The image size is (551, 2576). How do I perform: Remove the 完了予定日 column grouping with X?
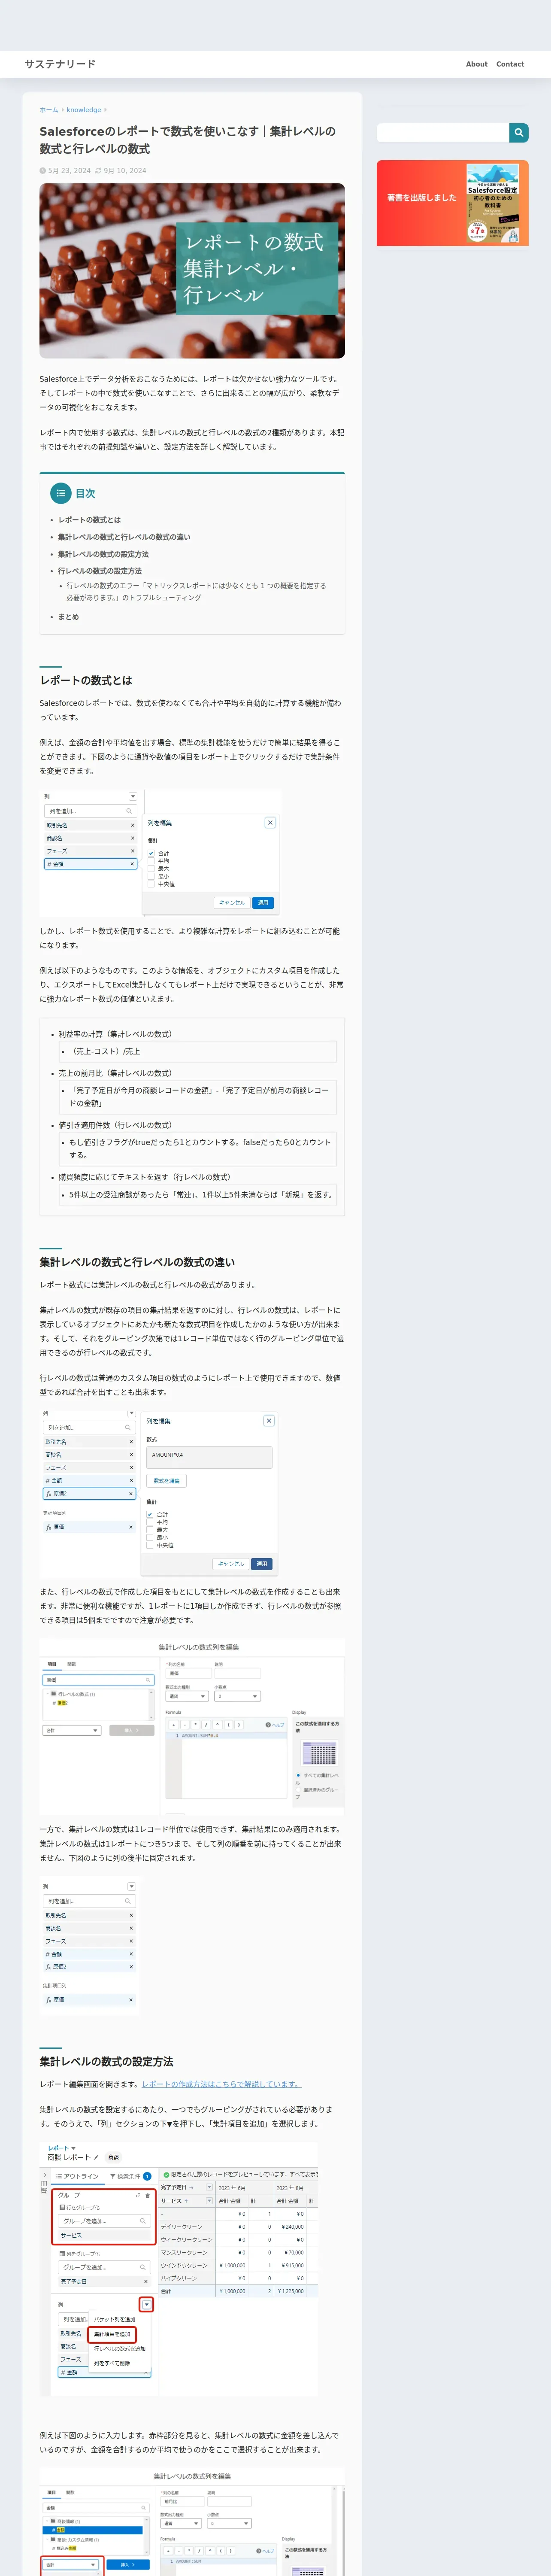(145, 2281)
